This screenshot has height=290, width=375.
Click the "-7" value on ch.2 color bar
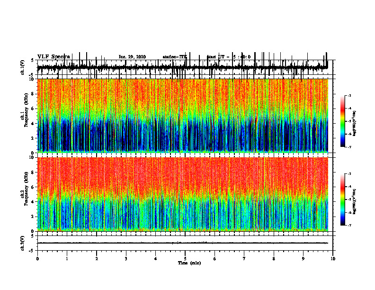pyautogui.click(x=349, y=225)
